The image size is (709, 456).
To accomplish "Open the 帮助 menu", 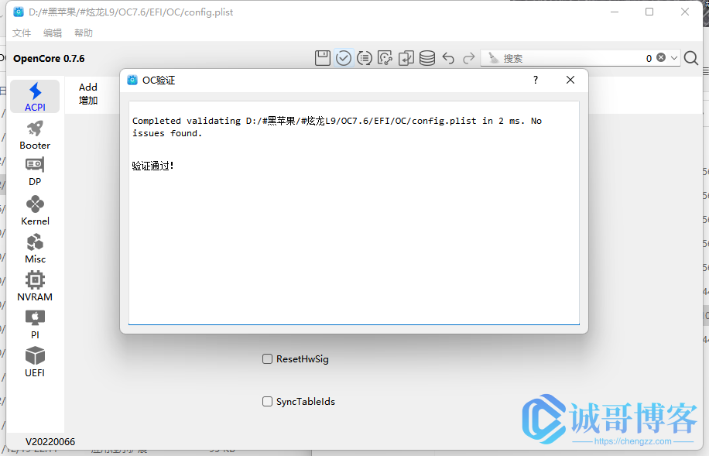I will pyautogui.click(x=84, y=33).
